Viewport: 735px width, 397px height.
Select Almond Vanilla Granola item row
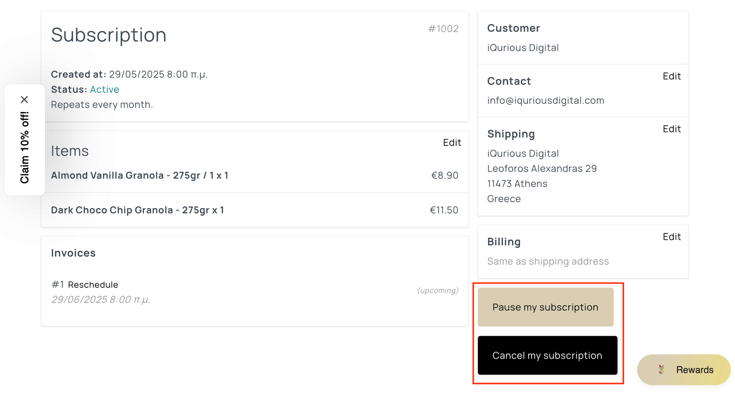coord(140,175)
